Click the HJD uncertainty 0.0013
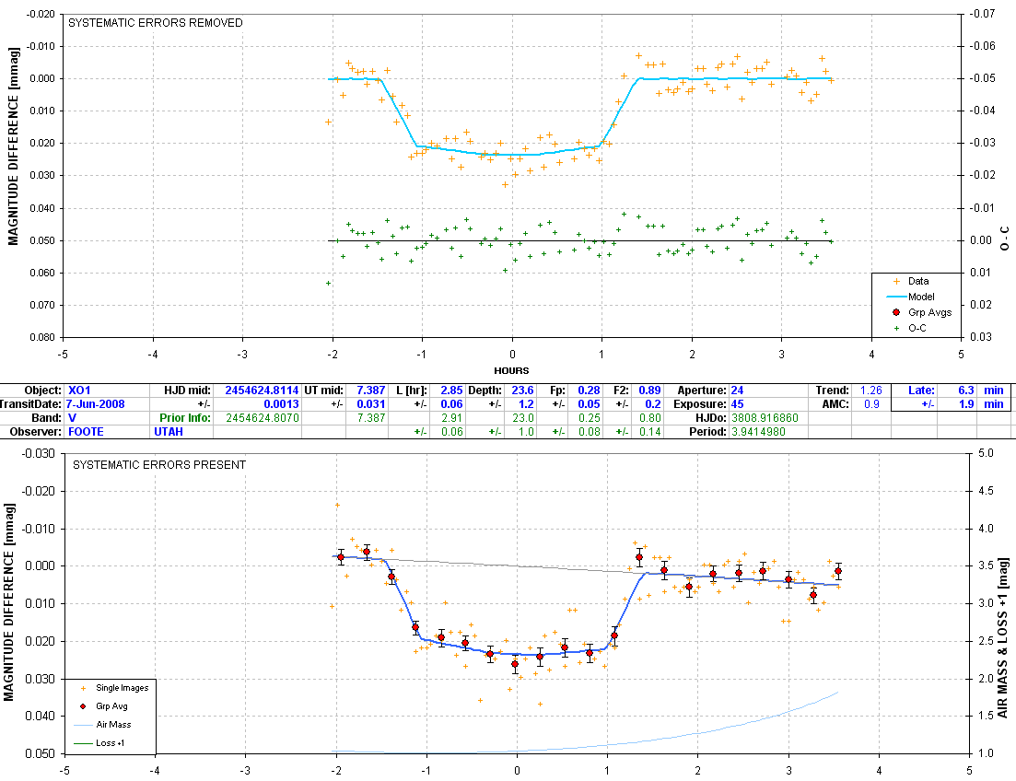The width and height of the screenshot is (1016, 781). coord(281,403)
